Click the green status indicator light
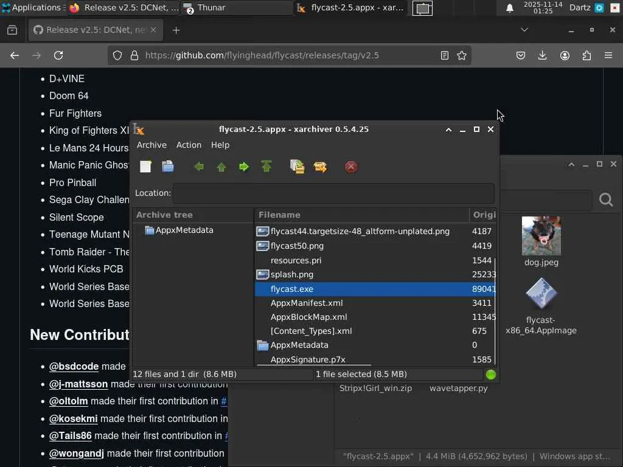The image size is (623, 467). tap(491, 375)
